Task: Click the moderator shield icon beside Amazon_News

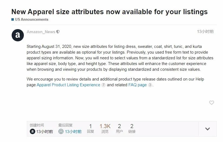Action: point(58,32)
